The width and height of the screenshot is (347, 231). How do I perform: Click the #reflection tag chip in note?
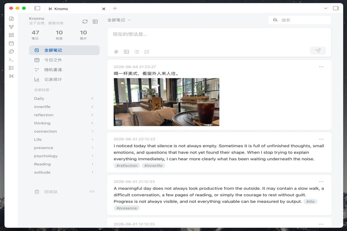tap(127, 166)
